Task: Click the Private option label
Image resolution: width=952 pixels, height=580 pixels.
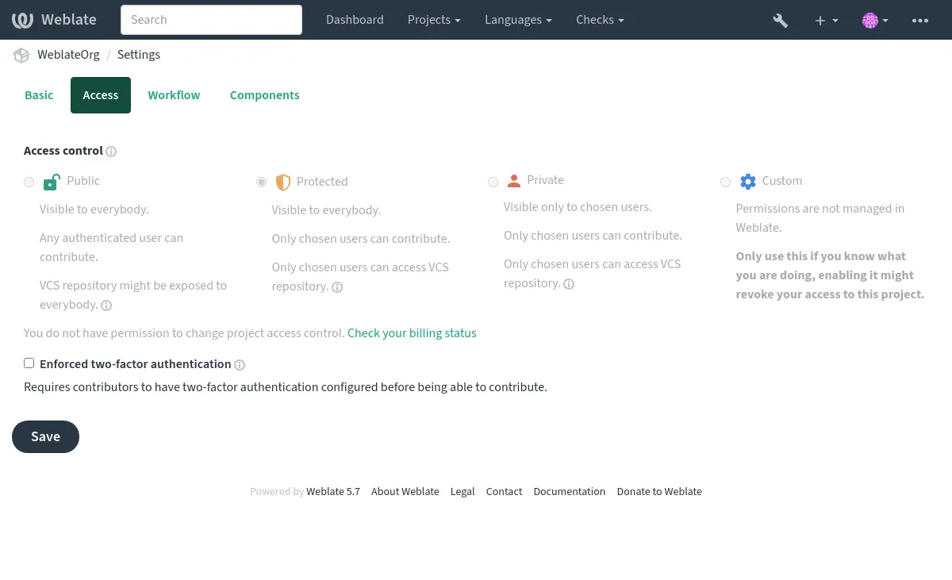Action: click(546, 180)
